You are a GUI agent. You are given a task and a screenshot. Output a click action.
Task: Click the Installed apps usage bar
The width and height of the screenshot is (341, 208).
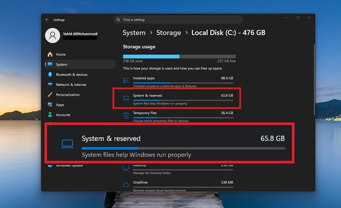tap(183, 83)
